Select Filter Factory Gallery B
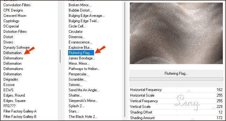 click(x=20, y=117)
